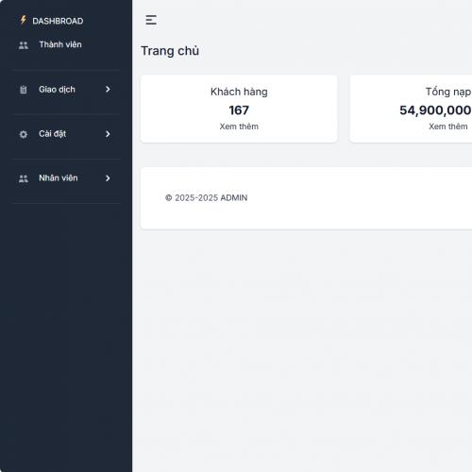Select the Nhân viên menu label

tap(59, 178)
